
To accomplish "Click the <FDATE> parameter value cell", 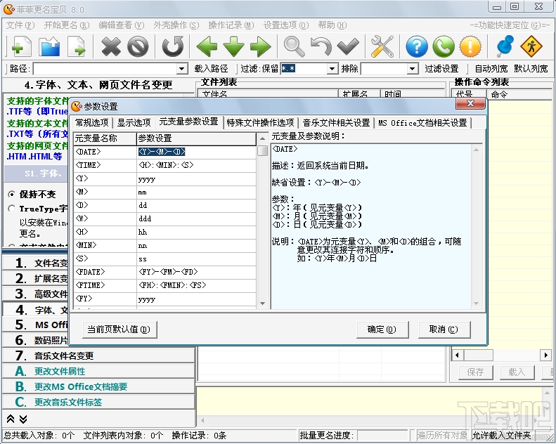I will tap(196, 272).
